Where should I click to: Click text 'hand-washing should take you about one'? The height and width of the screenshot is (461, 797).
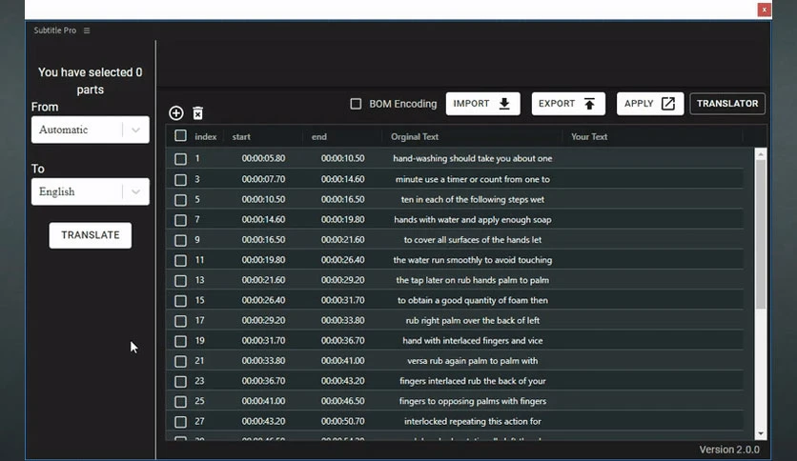point(472,158)
